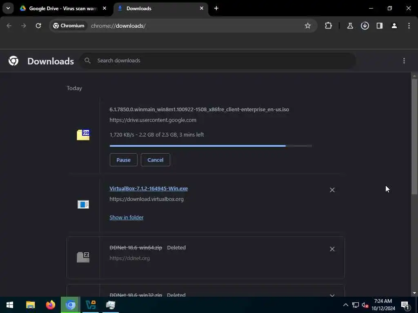Open the VirtualBox taskbar icon
The width and height of the screenshot is (418, 313).
(x=91, y=305)
